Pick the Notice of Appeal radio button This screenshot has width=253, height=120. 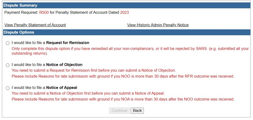(8, 88)
